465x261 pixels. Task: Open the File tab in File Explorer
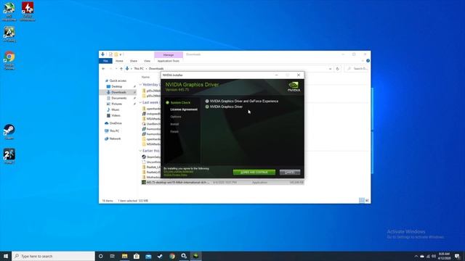point(105,61)
